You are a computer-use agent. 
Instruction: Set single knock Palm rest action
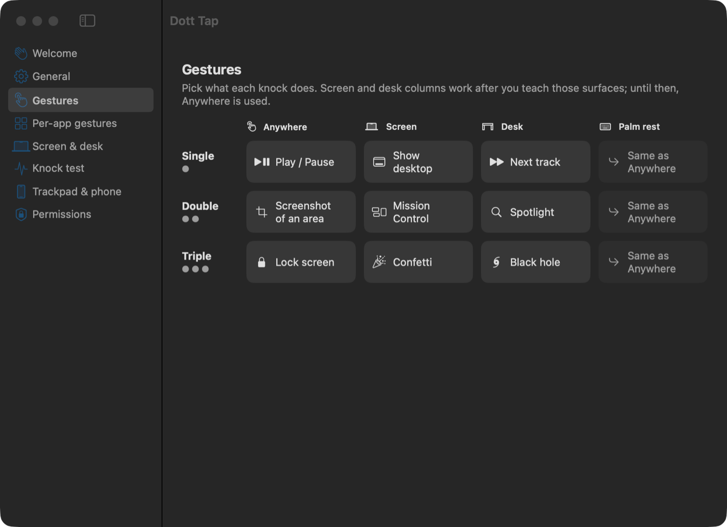653,162
